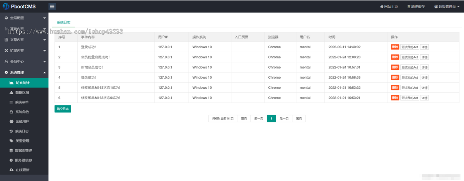
Task: Click 测试我的Act for 会员批量启用成功 row
Action: click(409, 57)
